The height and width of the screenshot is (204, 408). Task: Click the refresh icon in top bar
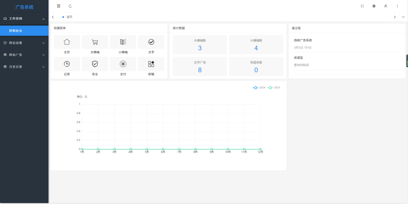pos(70,6)
